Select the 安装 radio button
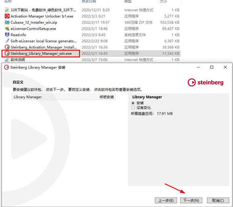The height and width of the screenshot is (207, 233). 133,103
